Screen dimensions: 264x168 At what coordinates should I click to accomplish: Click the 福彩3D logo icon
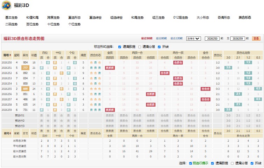pyautogui.click(x=6, y=5)
